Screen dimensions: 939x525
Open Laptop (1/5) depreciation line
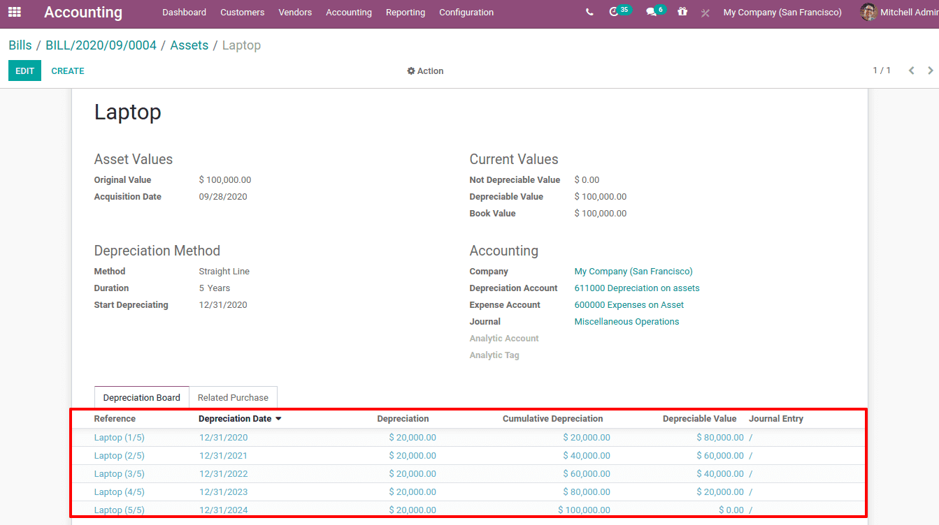click(x=120, y=438)
